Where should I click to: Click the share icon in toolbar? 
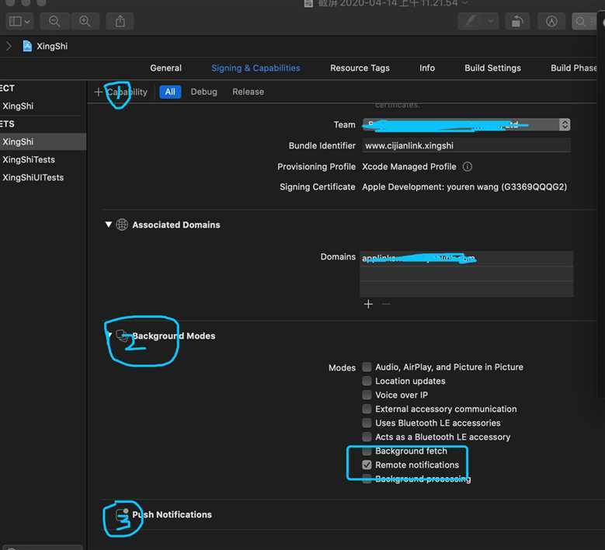tap(120, 21)
